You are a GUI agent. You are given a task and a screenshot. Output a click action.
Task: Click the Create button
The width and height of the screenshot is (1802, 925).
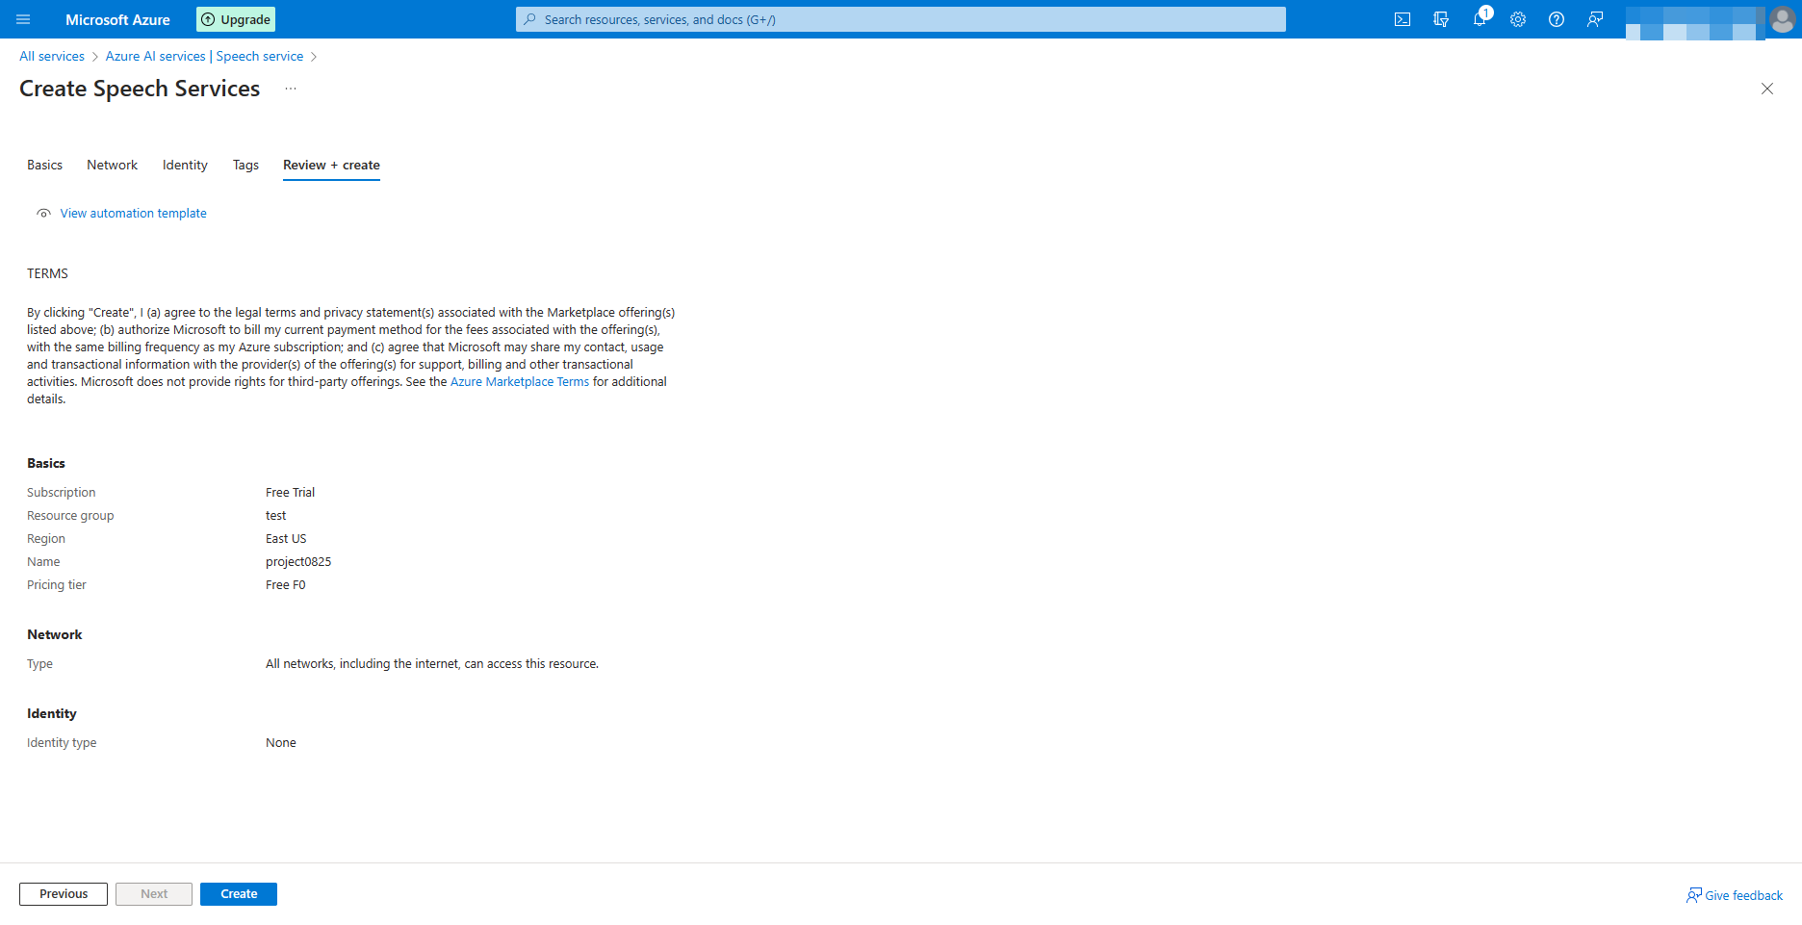[239, 894]
